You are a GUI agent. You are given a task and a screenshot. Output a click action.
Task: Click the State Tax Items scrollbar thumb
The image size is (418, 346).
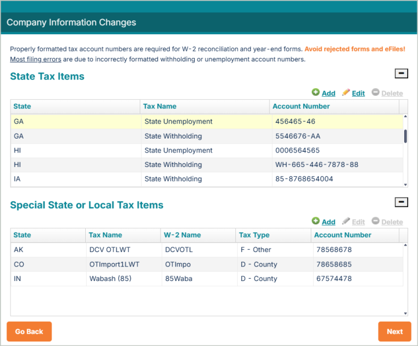[x=405, y=136]
